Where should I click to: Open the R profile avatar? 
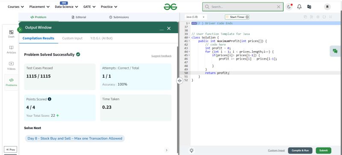click(x=327, y=7)
